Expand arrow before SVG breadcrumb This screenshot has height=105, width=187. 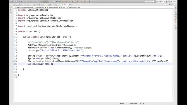coord(59,7)
